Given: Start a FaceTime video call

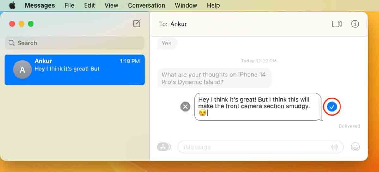Looking at the screenshot, I should click(x=337, y=24).
